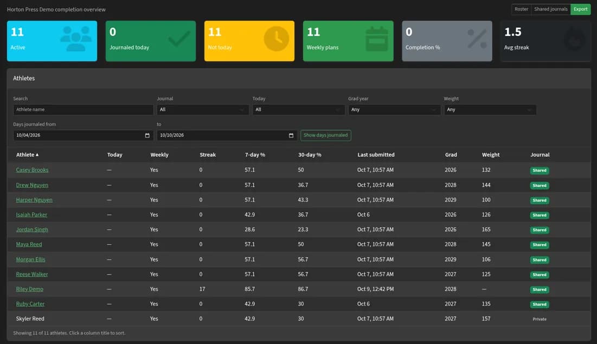Sort by the 30-day % column header

[310, 155]
